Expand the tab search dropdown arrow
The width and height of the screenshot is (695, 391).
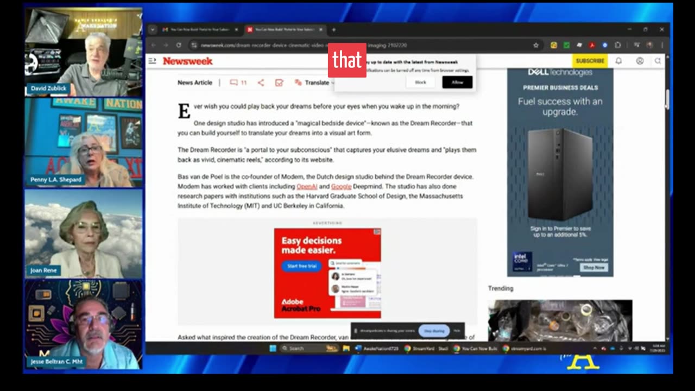pos(153,29)
